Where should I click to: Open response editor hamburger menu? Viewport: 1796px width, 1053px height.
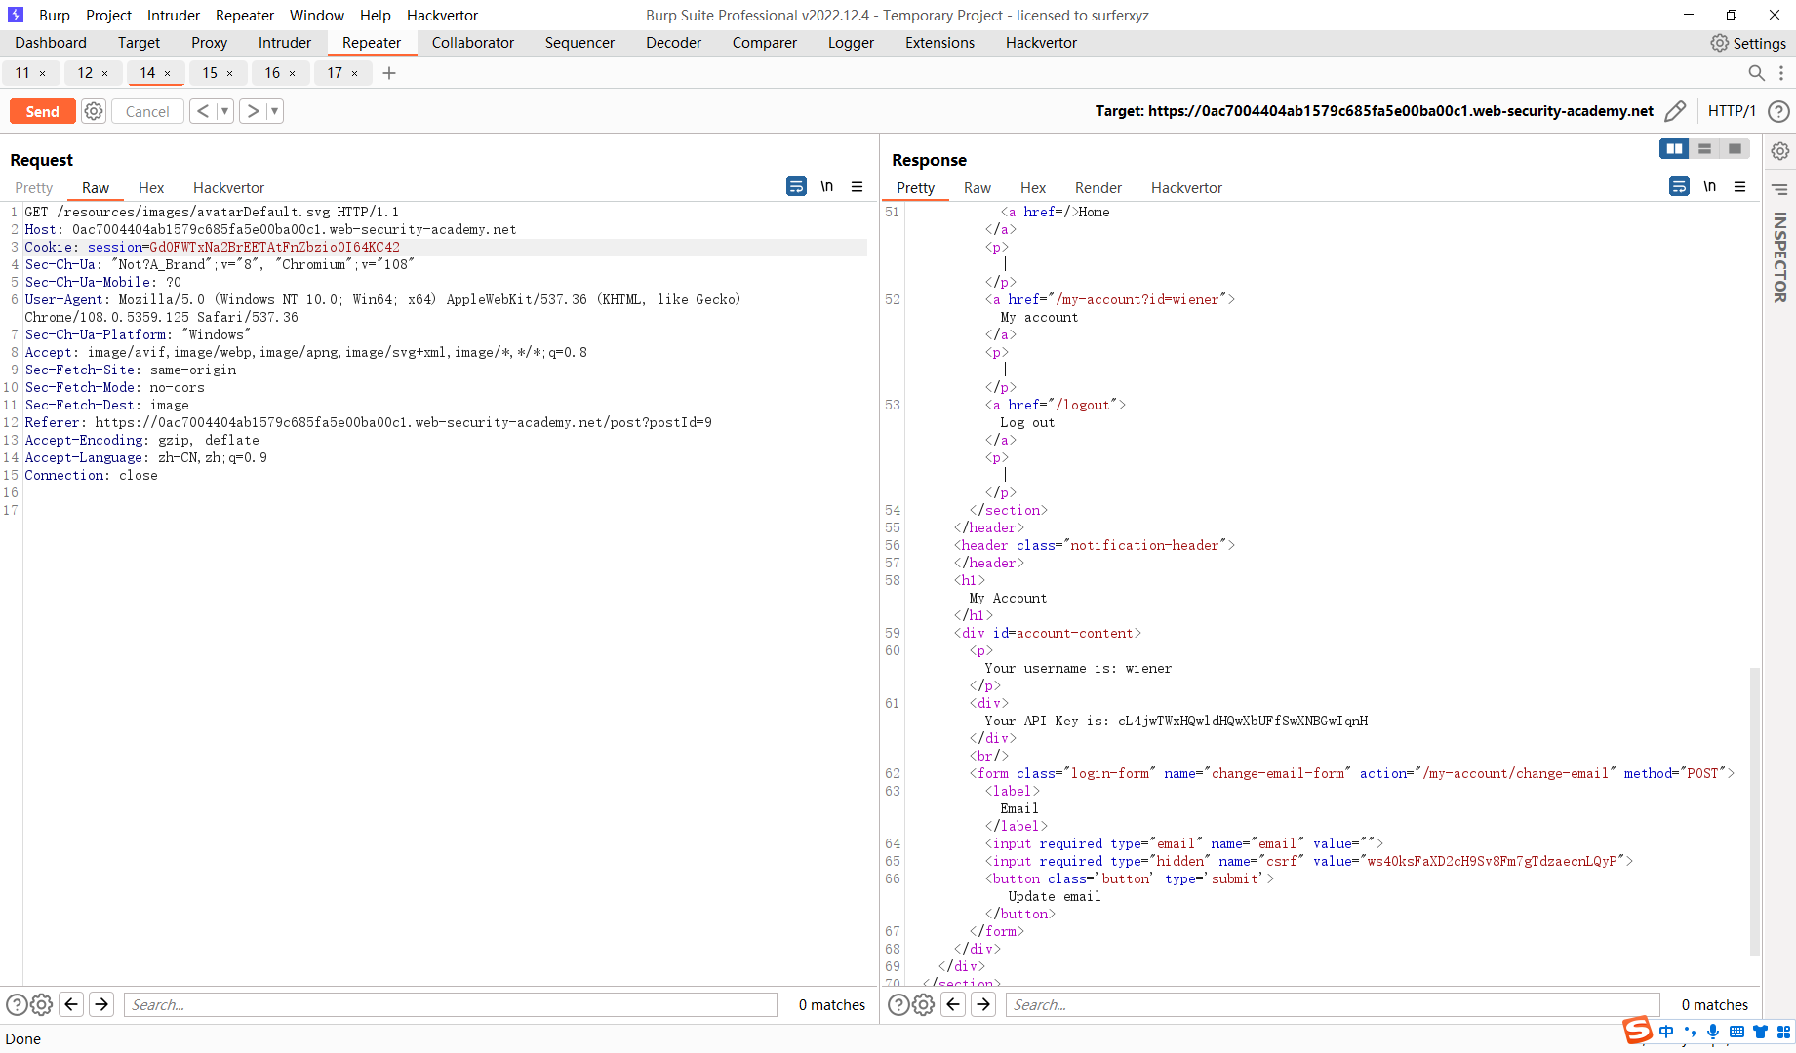point(1739,186)
